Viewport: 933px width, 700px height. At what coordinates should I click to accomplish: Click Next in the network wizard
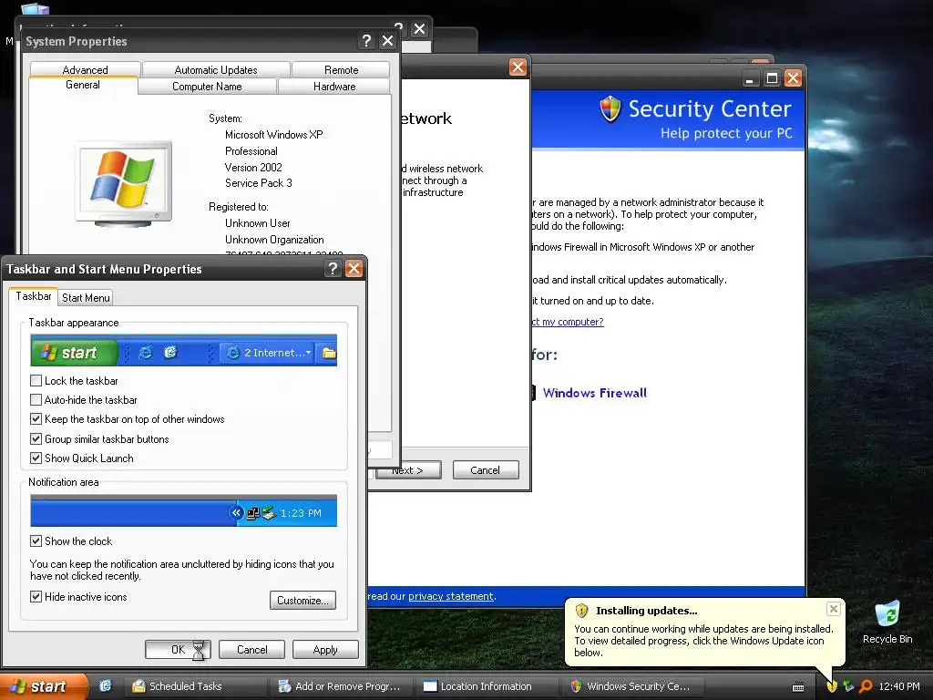click(x=407, y=470)
